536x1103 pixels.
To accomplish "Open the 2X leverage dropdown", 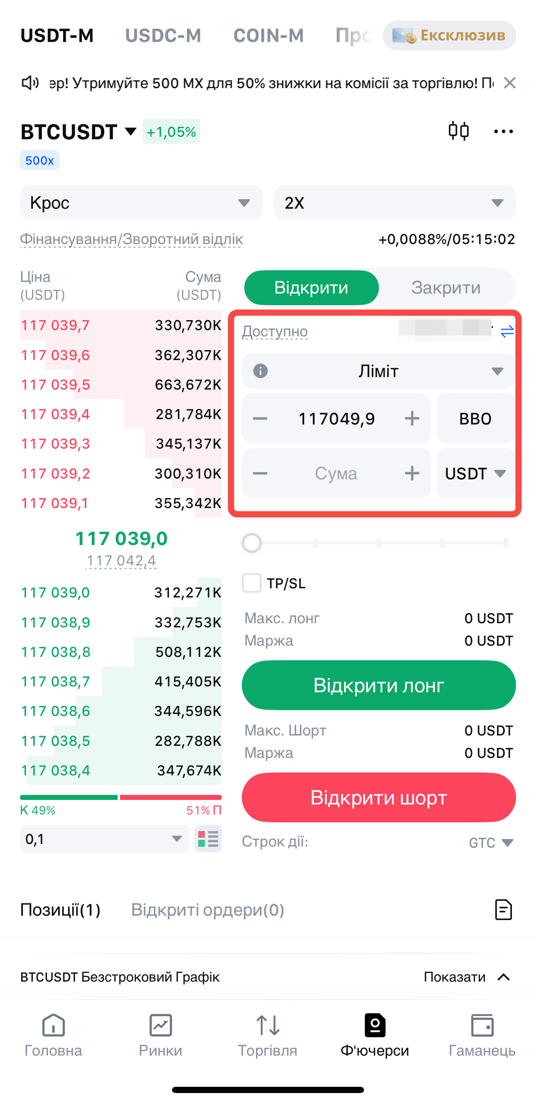I will pyautogui.click(x=394, y=202).
